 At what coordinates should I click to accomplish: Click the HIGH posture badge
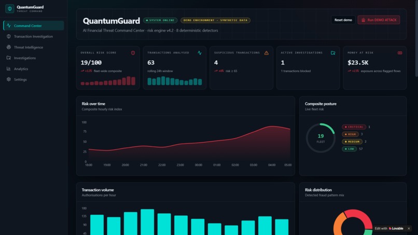(350, 134)
